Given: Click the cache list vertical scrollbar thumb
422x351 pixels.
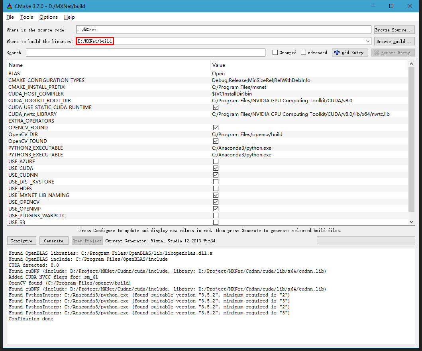Looking at the screenshot, I should click(411, 139).
